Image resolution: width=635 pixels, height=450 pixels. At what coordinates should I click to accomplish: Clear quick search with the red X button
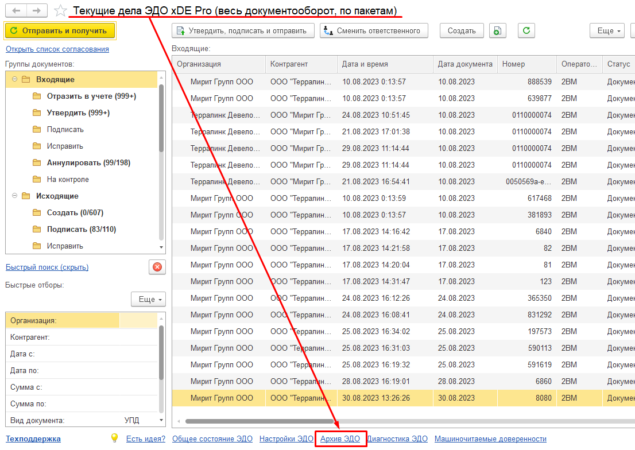[x=157, y=267]
